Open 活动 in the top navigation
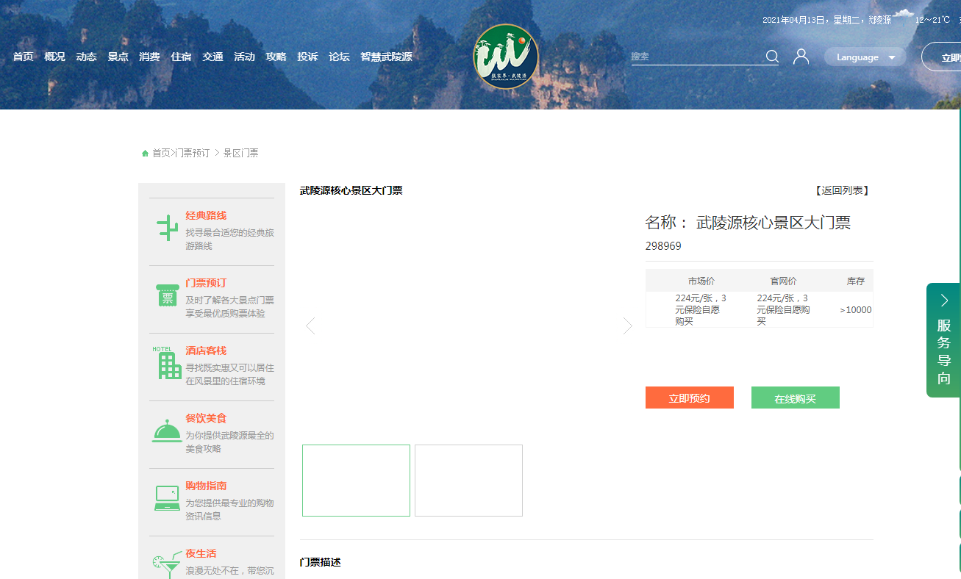The image size is (961, 579). [x=244, y=57]
